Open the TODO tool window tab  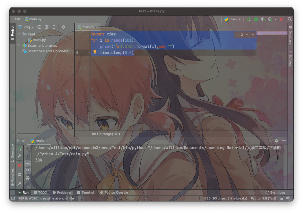(x=41, y=192)
